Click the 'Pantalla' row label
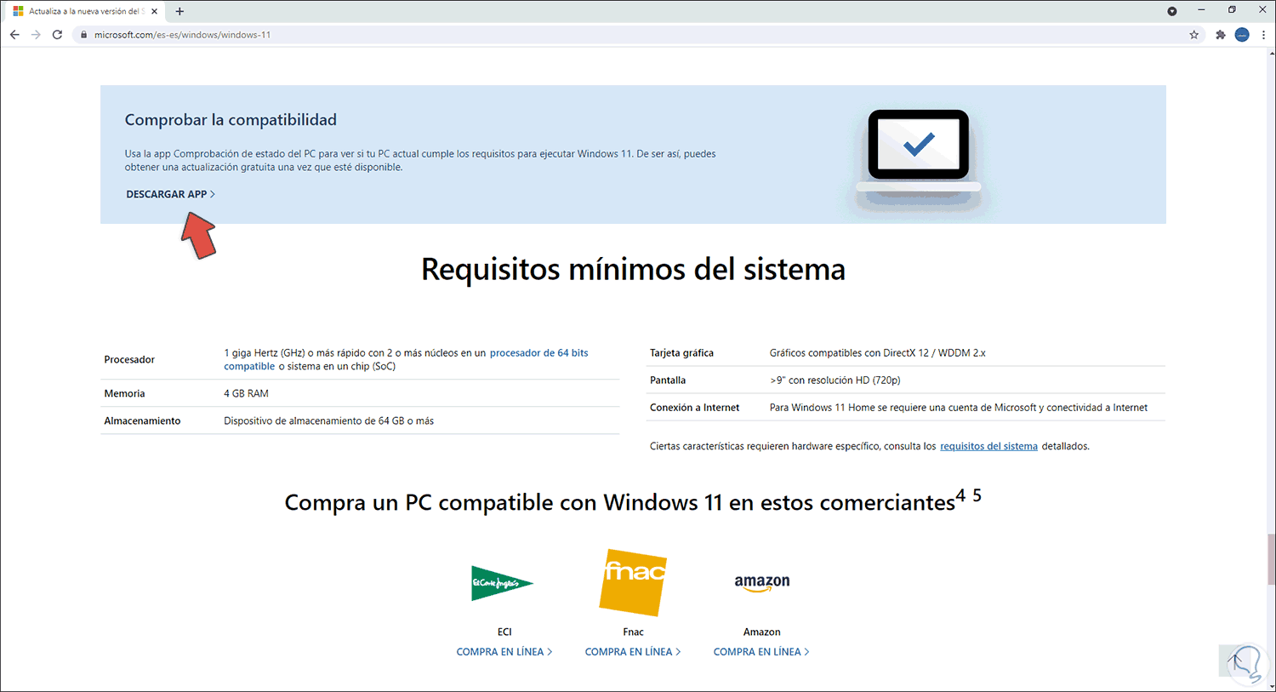The height and width of the screenshot is (692, 1276). 668,380
